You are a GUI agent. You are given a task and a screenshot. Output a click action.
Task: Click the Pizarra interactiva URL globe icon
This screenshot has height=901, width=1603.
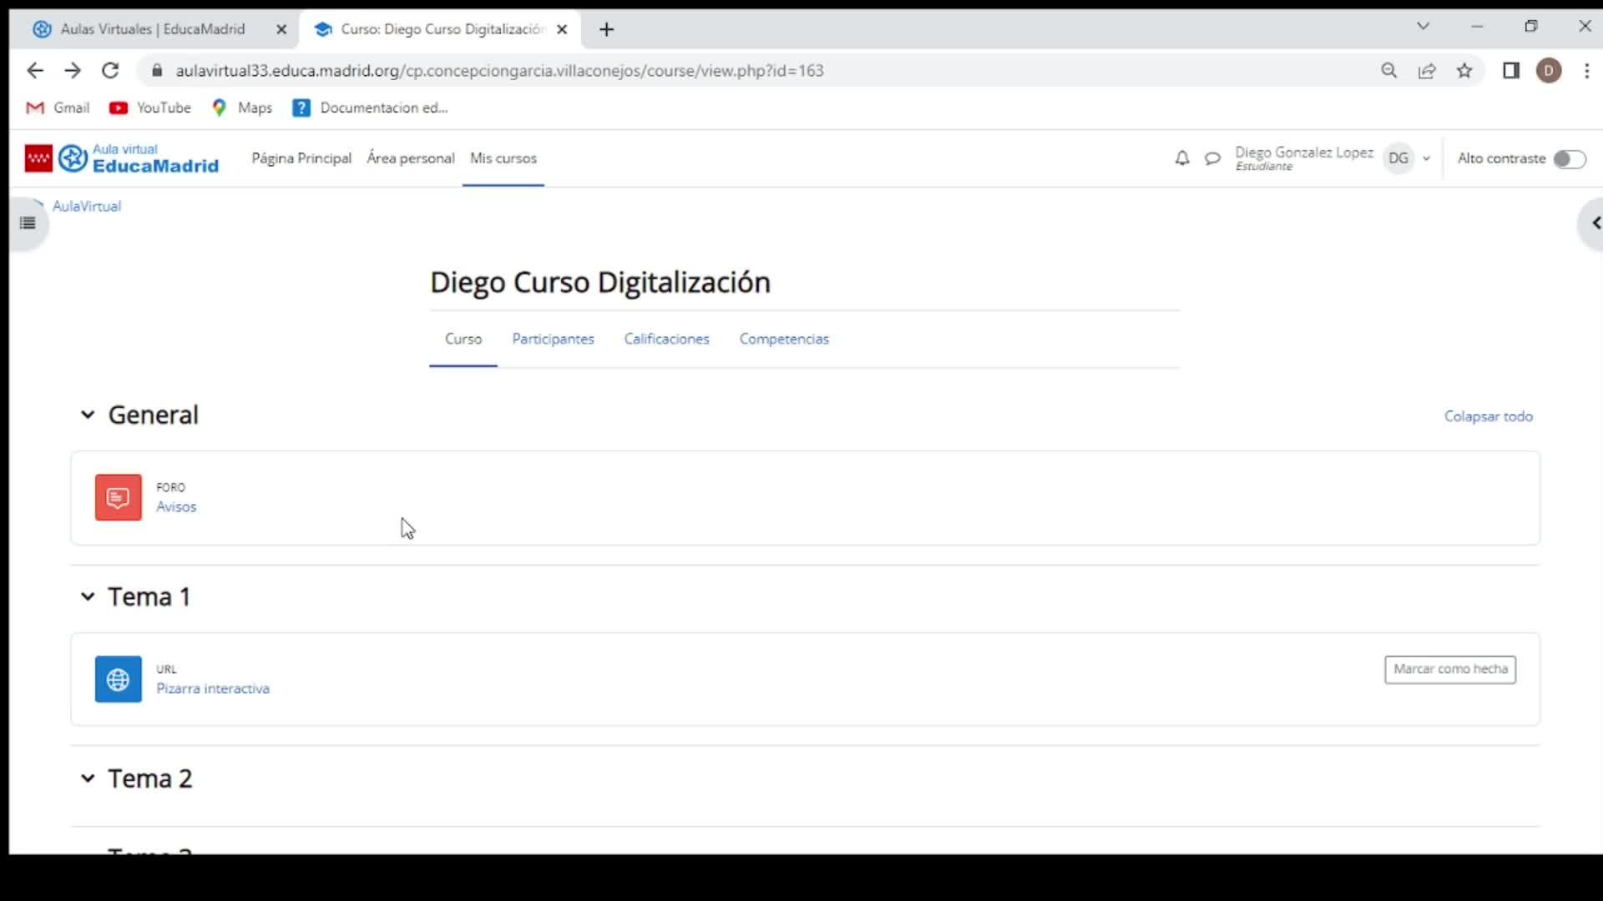118,679
